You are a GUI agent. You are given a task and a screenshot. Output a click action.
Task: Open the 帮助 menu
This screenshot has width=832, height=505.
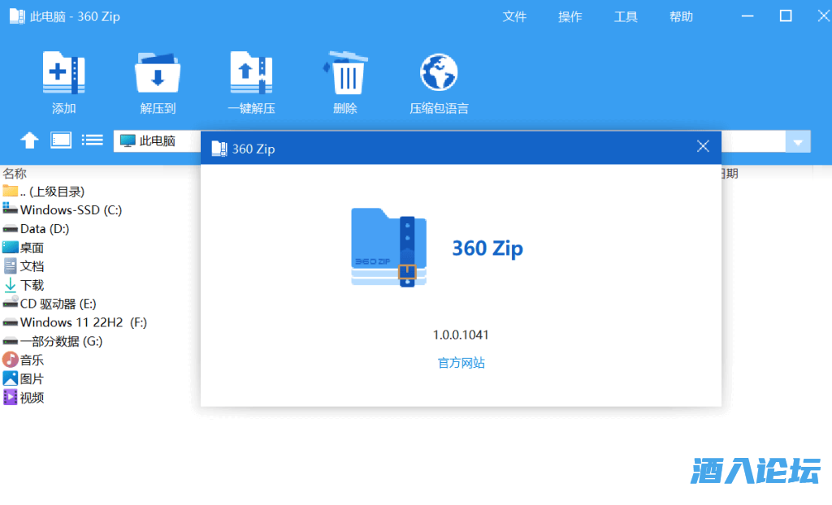681,17
